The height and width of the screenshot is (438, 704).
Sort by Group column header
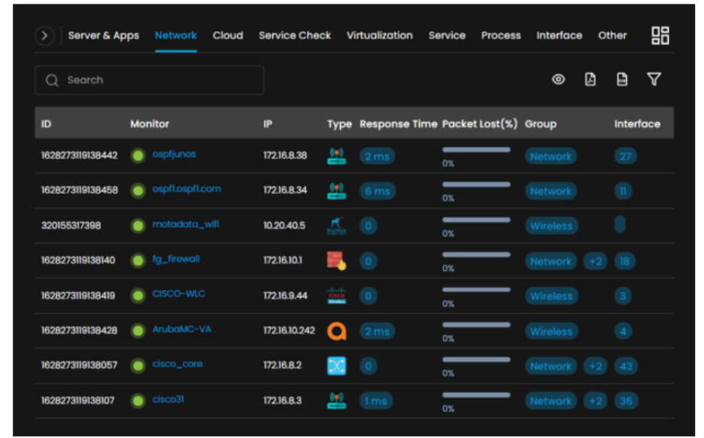[541, 124]
